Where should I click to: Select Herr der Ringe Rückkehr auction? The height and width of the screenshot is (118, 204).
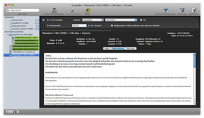(27, 41)
